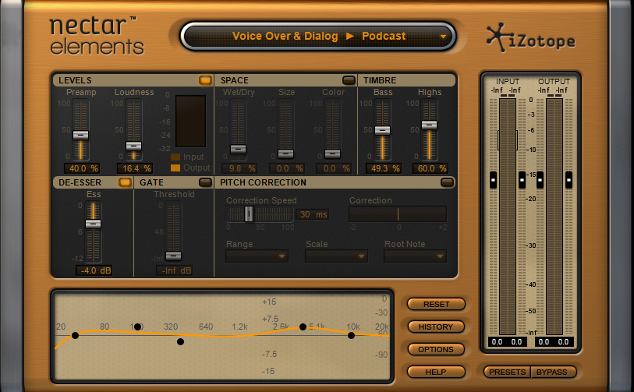The height and width of the screenshot is (392, 634).
Task: Click the Correction pitch display
Action: (x=398, y=214)
